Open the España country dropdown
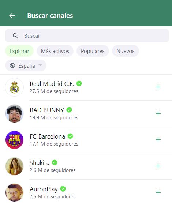This screenshot has width=172, height=203. pyautogui.click(x=26, y=65)
